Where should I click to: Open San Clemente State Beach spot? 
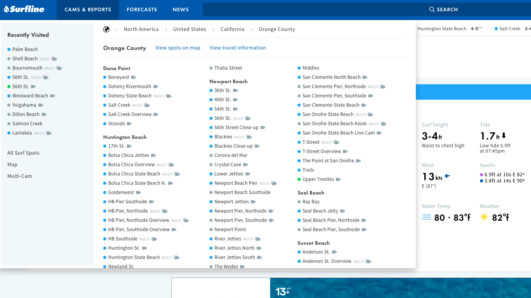pyautogui.click(x=331, y=105)
